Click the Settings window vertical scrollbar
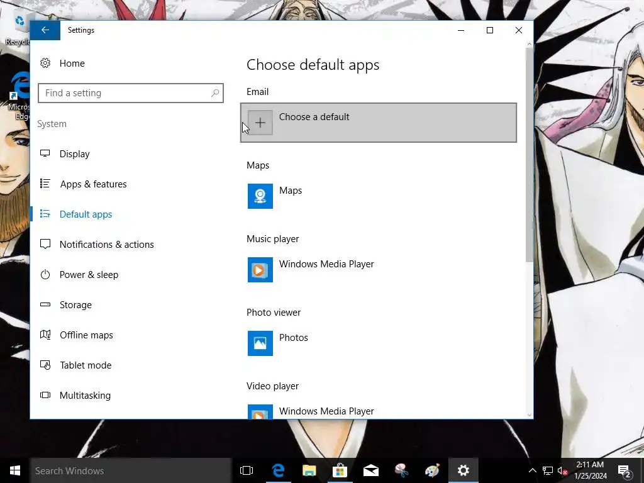644x483 pixels. pos(529,155)
